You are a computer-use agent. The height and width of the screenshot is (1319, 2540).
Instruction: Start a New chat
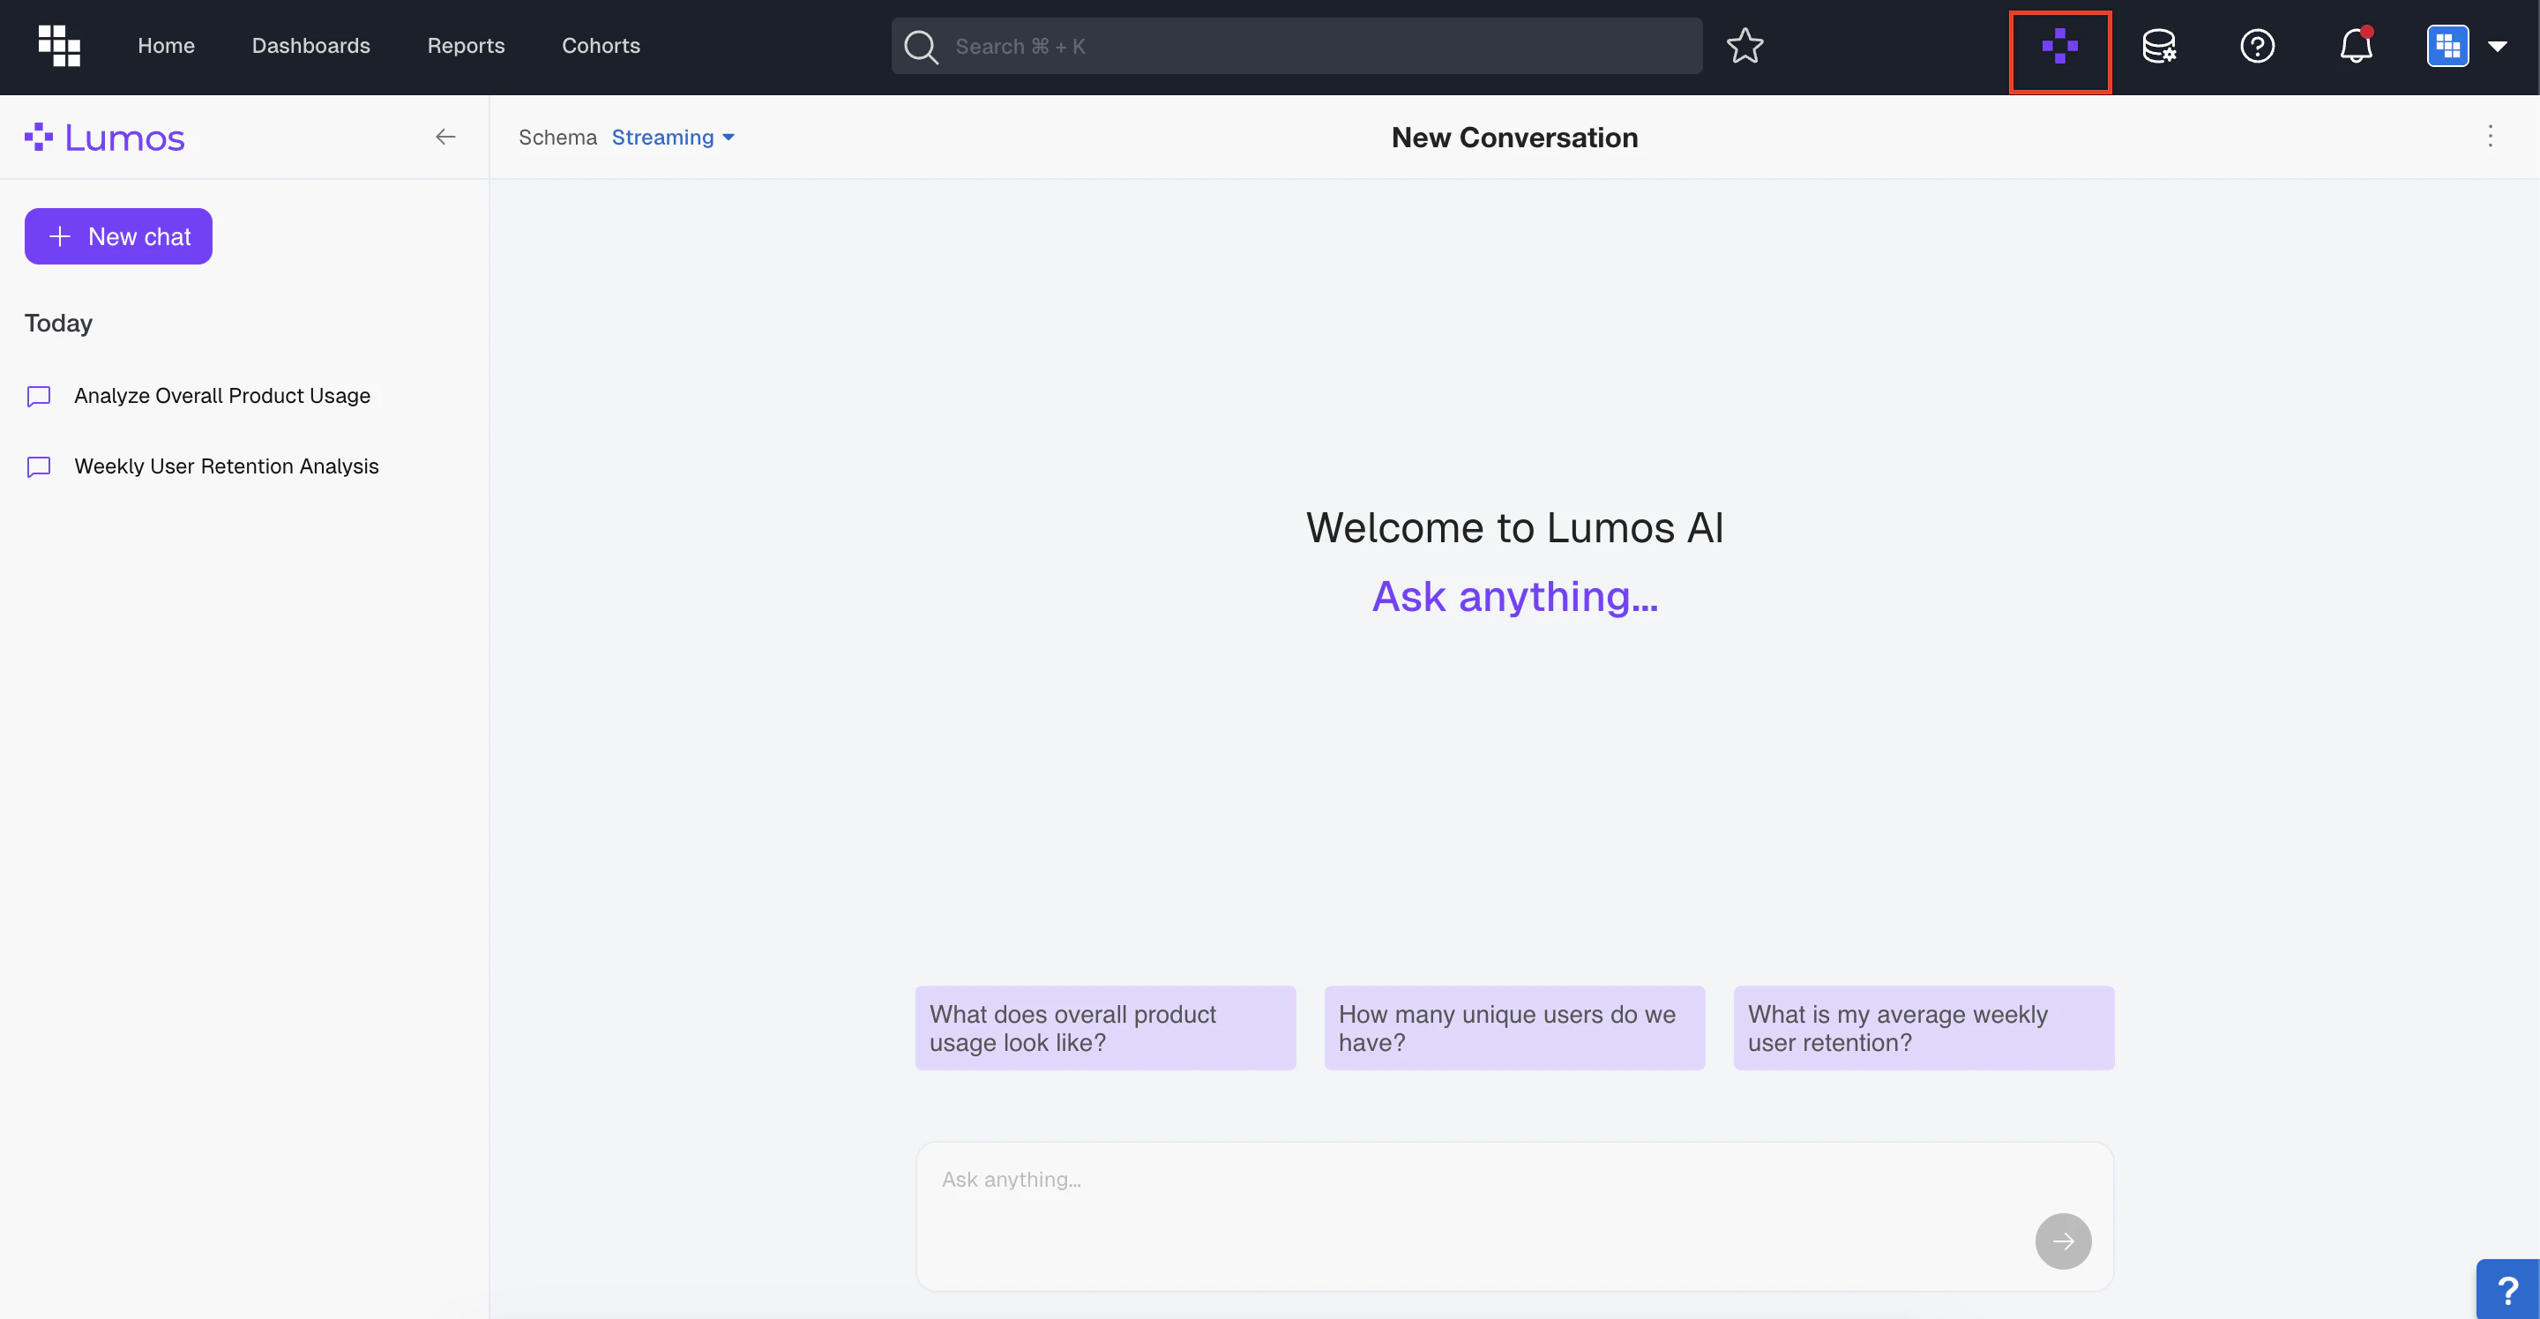point(118,236)
